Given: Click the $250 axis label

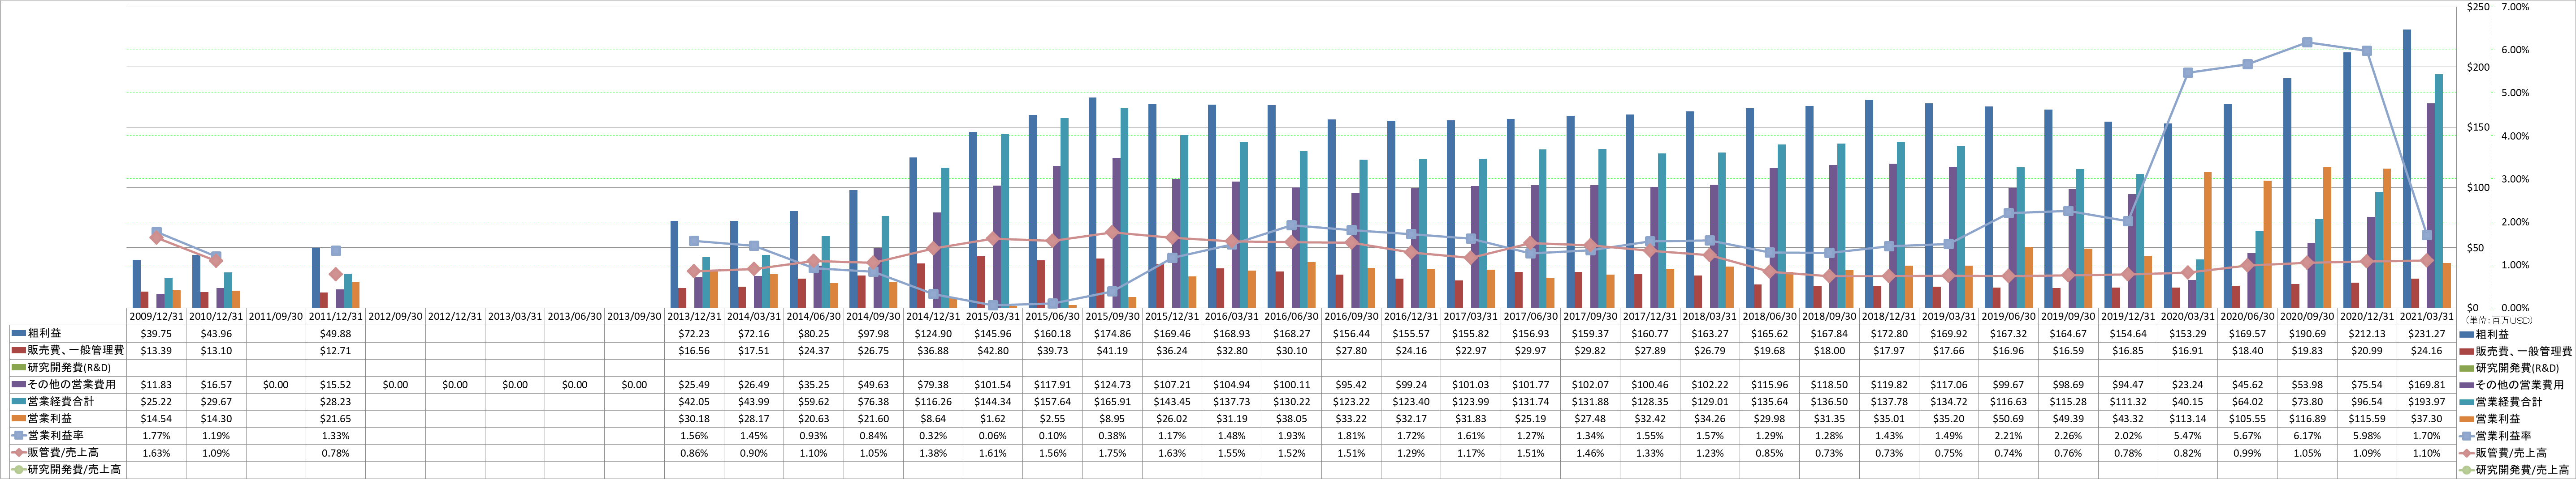Looking at the screenshot, I should [x=2478, y=7].
